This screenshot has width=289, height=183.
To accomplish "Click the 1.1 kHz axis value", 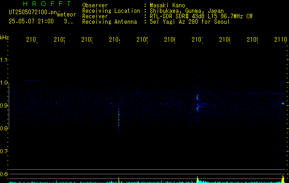I will (x=4, y=60).
